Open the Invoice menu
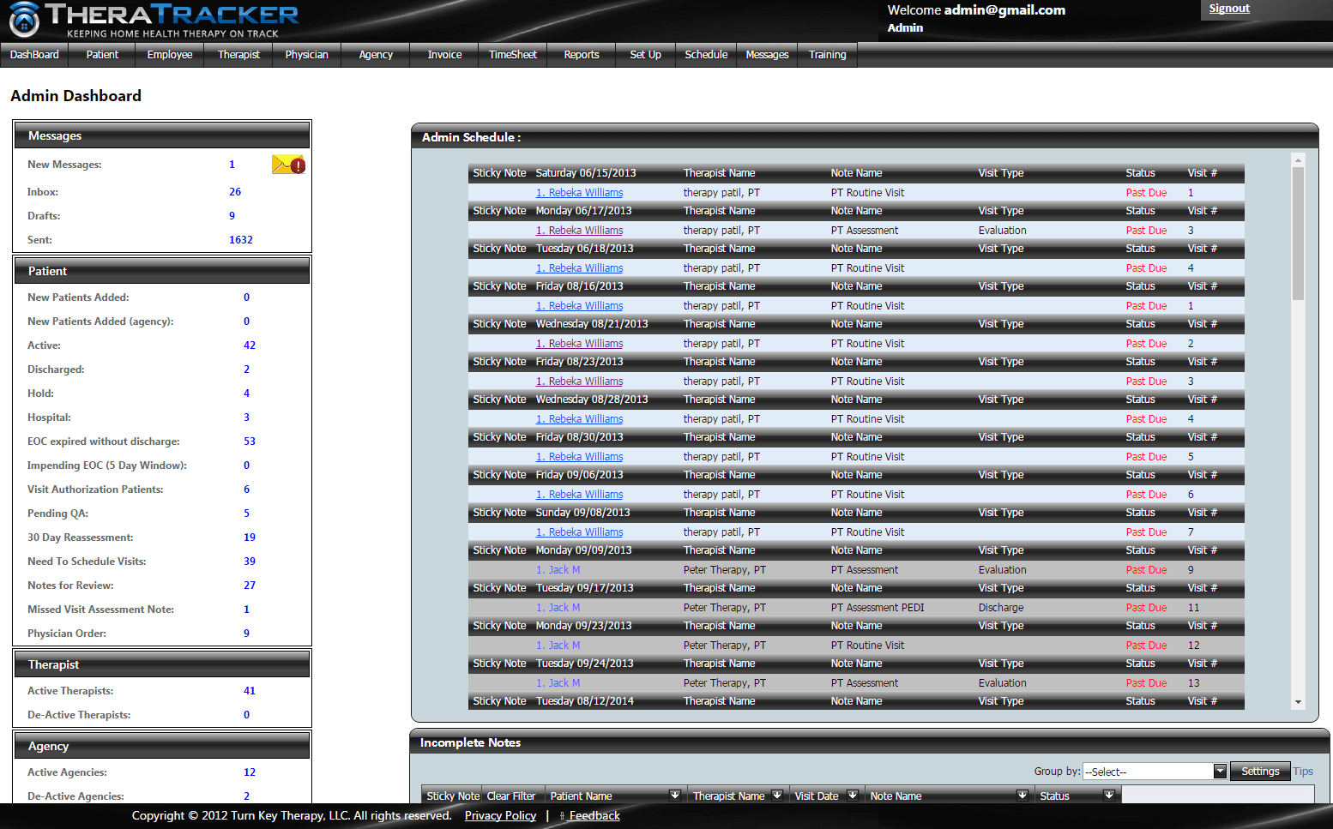 (444, 55)
